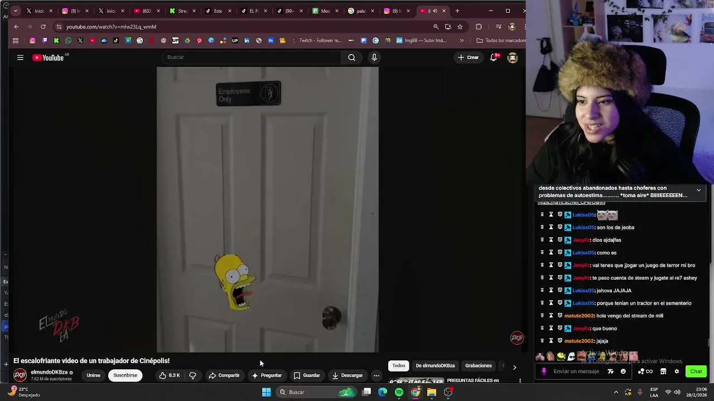714x401 pixels.
Task: Select the De elmundoDKBza chip
Action: (x=435, y=366)
